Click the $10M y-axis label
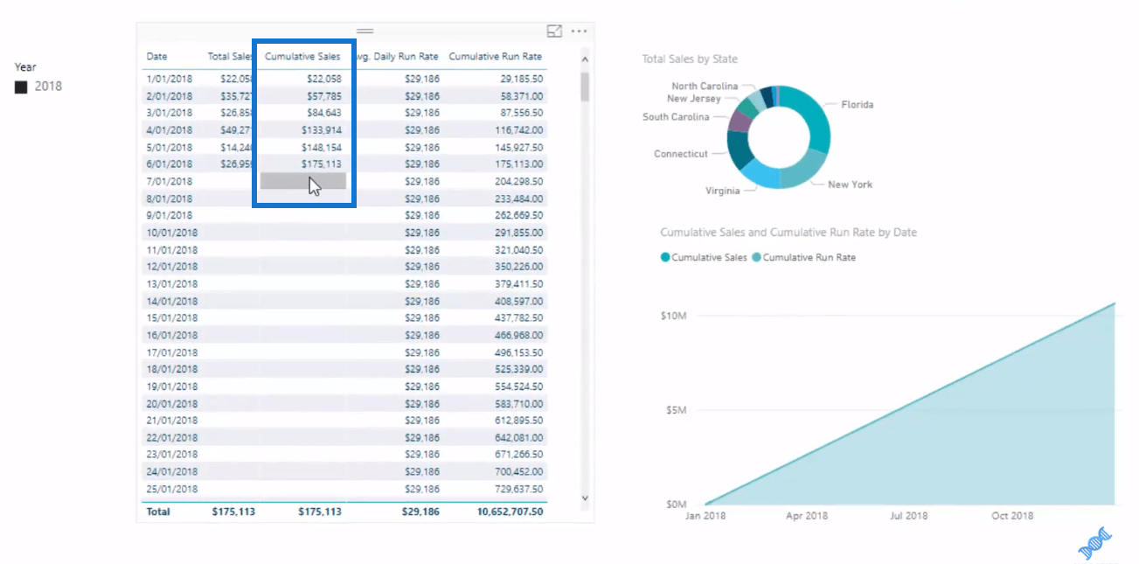 673,316
